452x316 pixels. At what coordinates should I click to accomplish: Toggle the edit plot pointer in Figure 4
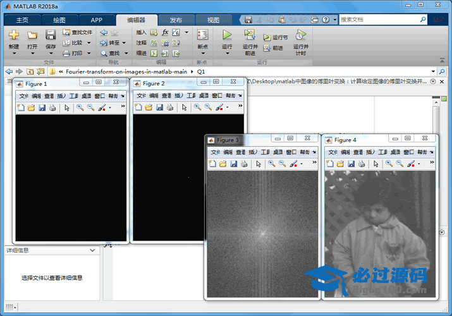376,164
